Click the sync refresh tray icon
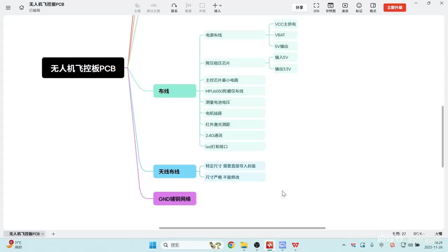448x252 pixels. click(x=363, y=245)
